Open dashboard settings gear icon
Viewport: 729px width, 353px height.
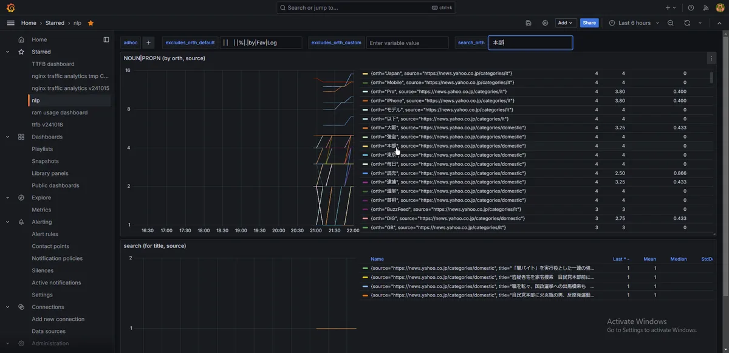tap(545, 23)
